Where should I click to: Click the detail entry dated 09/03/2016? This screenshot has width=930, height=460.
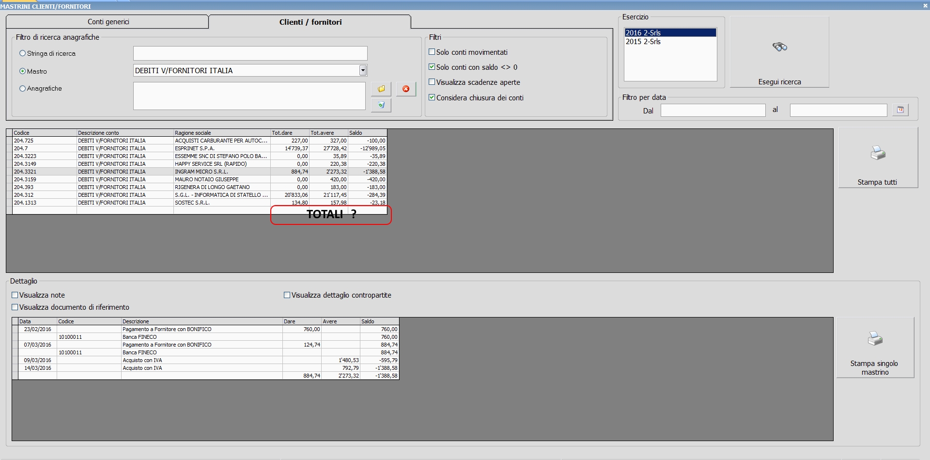205,360
